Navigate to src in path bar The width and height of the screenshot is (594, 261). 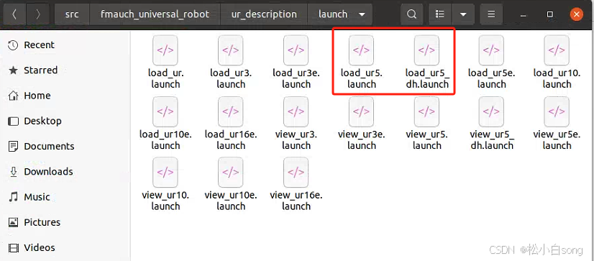click(x=72, y=14)
